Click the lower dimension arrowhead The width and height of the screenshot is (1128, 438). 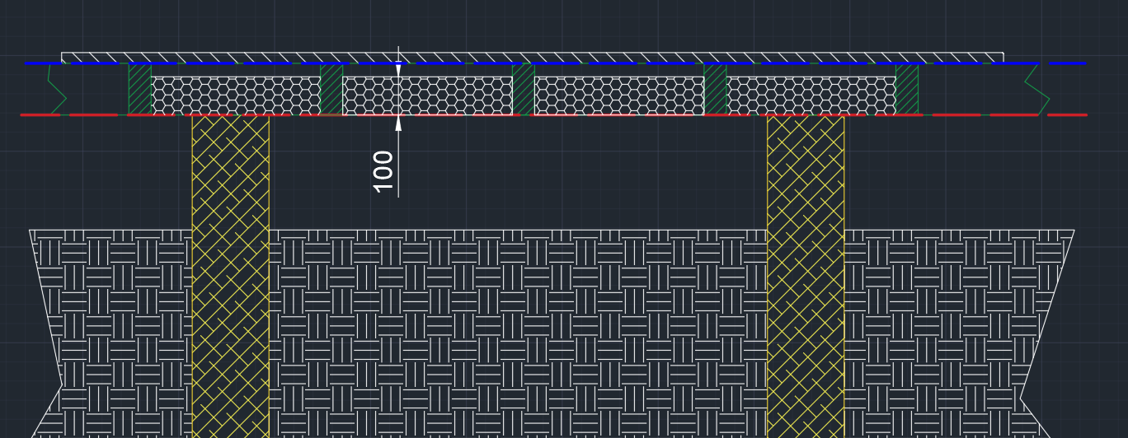[x=398, y=123]
